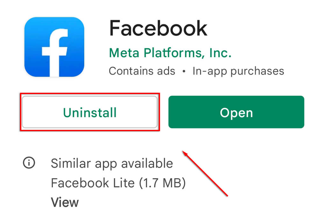Image resolution: width=326 pixels, height=223 pixels.
Task: Select the blue rounded-square app thumbnail
Action: point(54,47)
